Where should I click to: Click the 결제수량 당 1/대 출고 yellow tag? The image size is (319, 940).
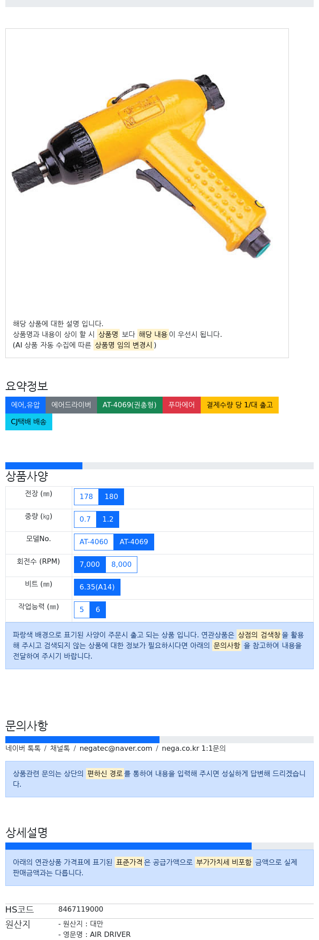pos(240,405)
